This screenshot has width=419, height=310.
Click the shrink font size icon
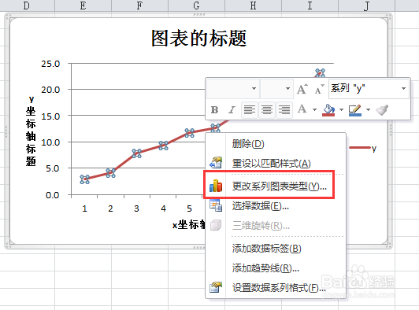pos(319,89)
